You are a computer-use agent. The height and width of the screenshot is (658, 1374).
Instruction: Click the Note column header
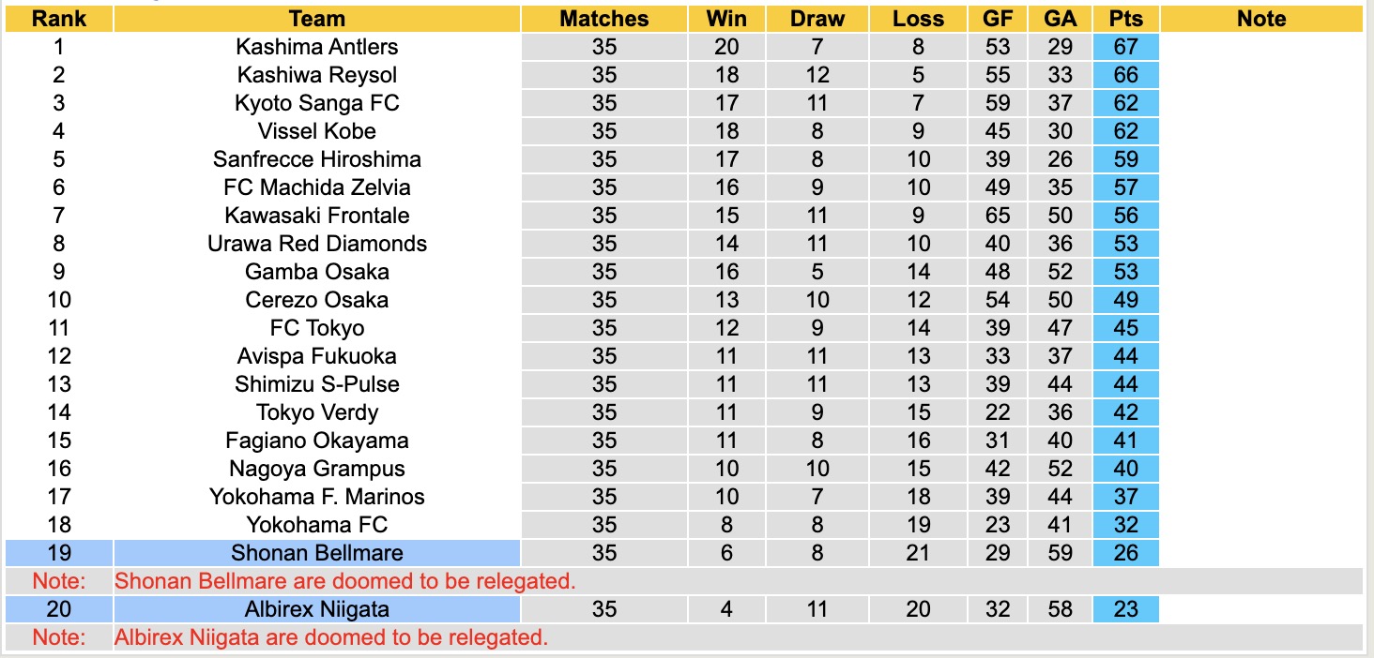[x=1260, y=19]
